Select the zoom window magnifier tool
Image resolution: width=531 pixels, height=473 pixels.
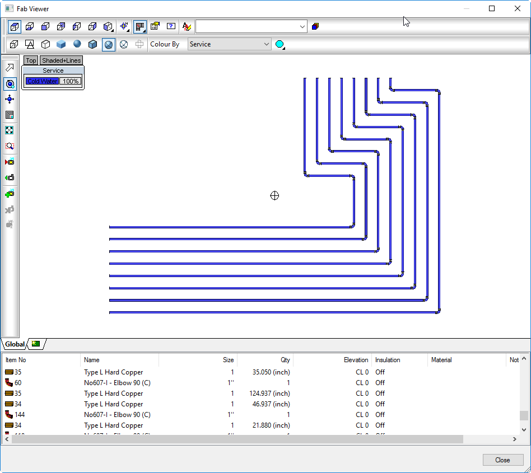[10, 146]
